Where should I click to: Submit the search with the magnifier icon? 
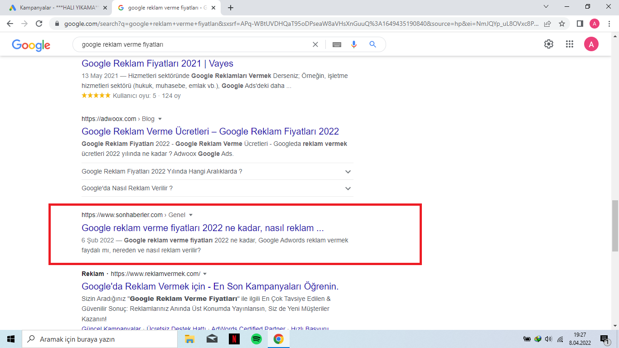click(x=373, y=44)
